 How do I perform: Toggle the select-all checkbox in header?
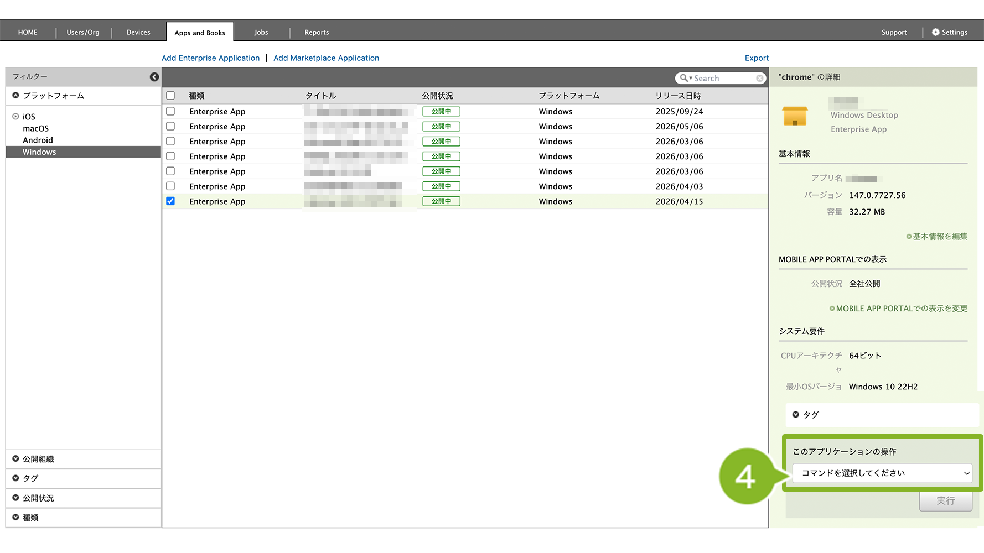[170, 96]
